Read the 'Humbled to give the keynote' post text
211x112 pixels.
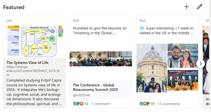click(99, 30)
